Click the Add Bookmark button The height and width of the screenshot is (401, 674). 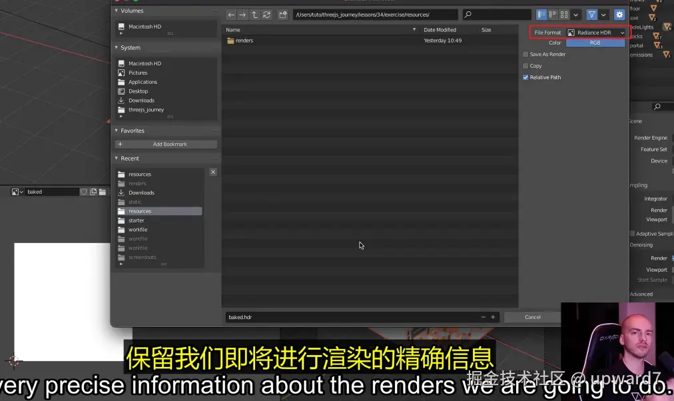tap(166, 145)
